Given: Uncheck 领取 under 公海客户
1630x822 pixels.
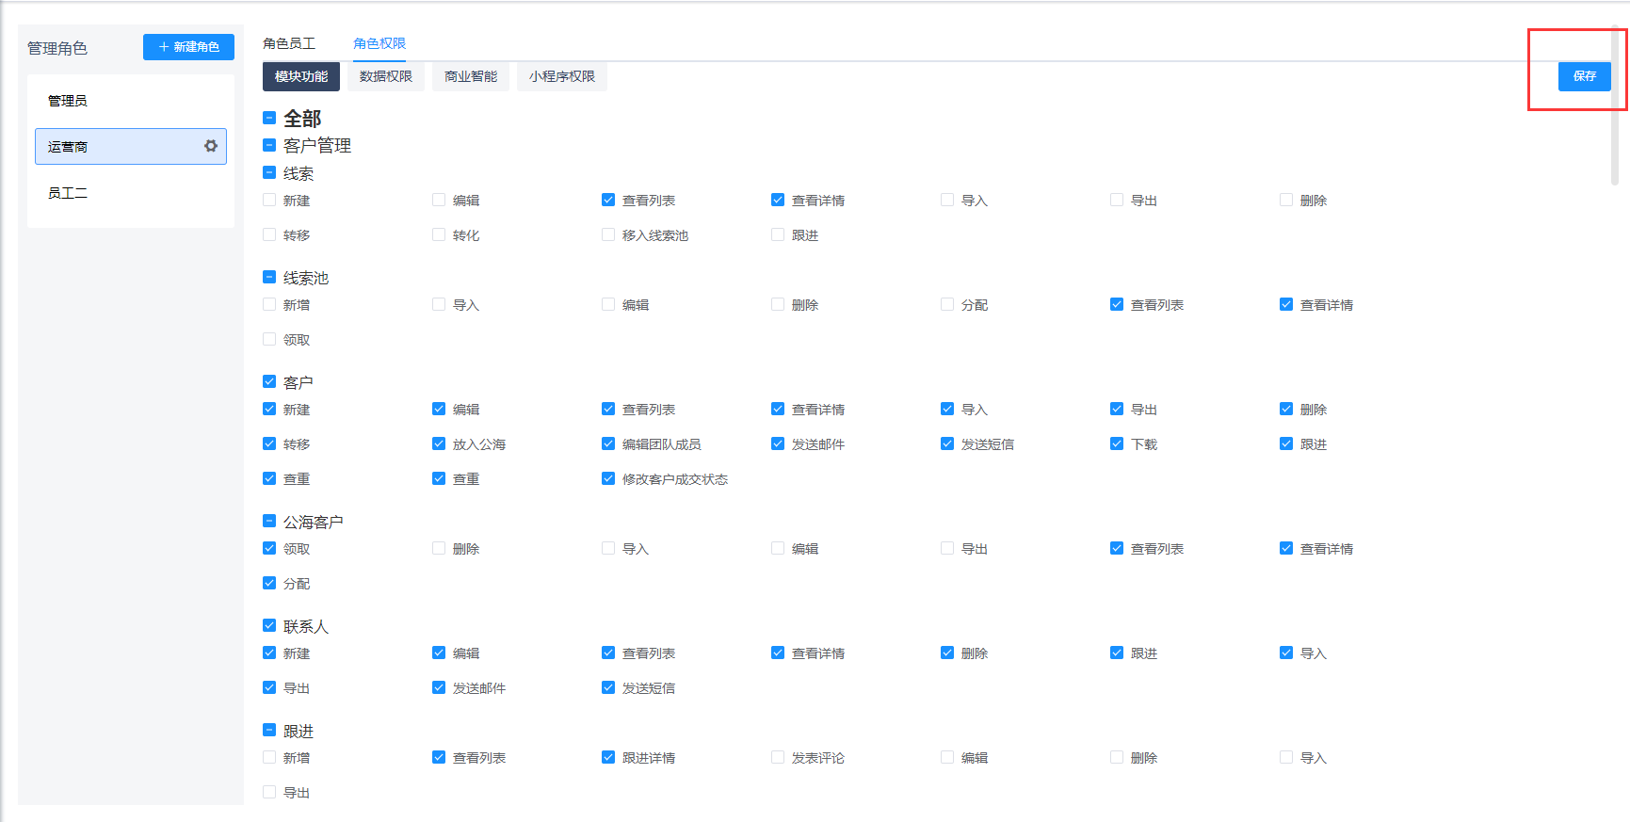Looking at the screenshot, I should pos(269,549).
